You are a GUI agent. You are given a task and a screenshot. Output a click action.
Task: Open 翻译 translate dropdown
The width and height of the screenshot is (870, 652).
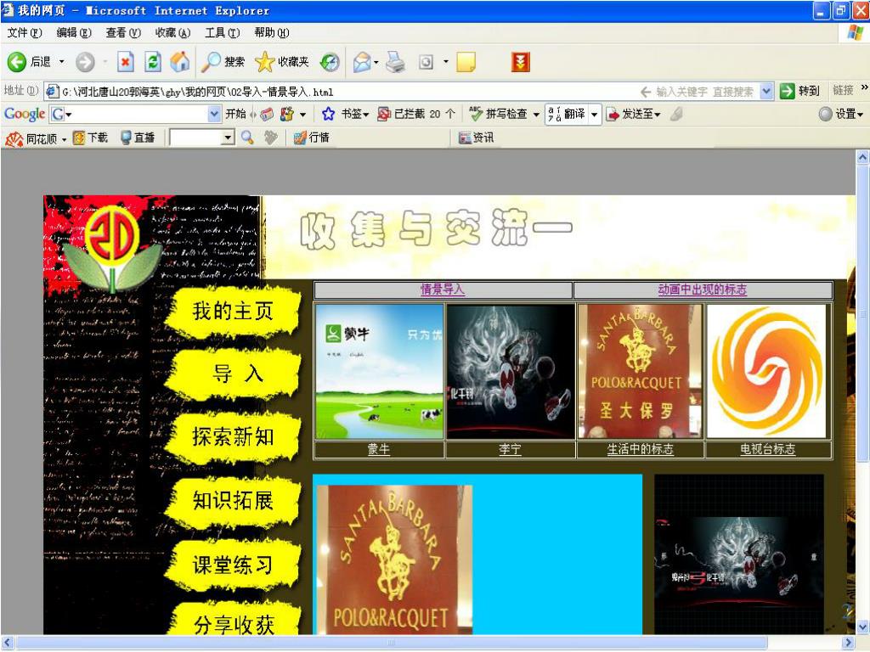[594, 115]
